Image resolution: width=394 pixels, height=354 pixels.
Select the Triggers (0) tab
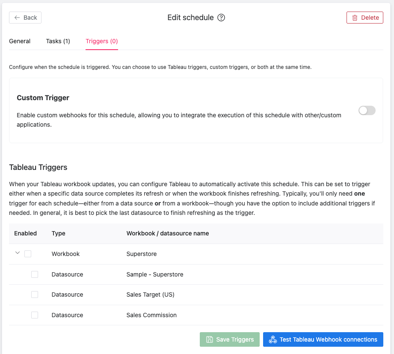102,41
